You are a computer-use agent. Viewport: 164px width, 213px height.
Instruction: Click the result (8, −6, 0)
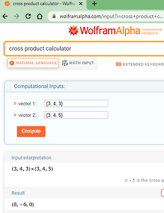point(23,204)
